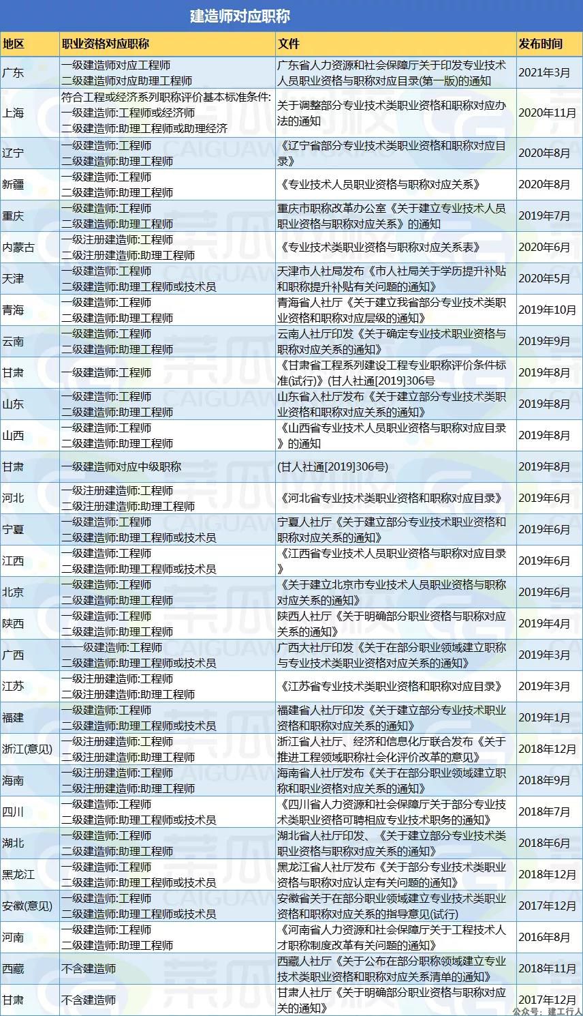Click 《江西省专业技术人员职业资格与职称对应目录》
This screenshot has width=583, height=1016.
pos(392,561)
